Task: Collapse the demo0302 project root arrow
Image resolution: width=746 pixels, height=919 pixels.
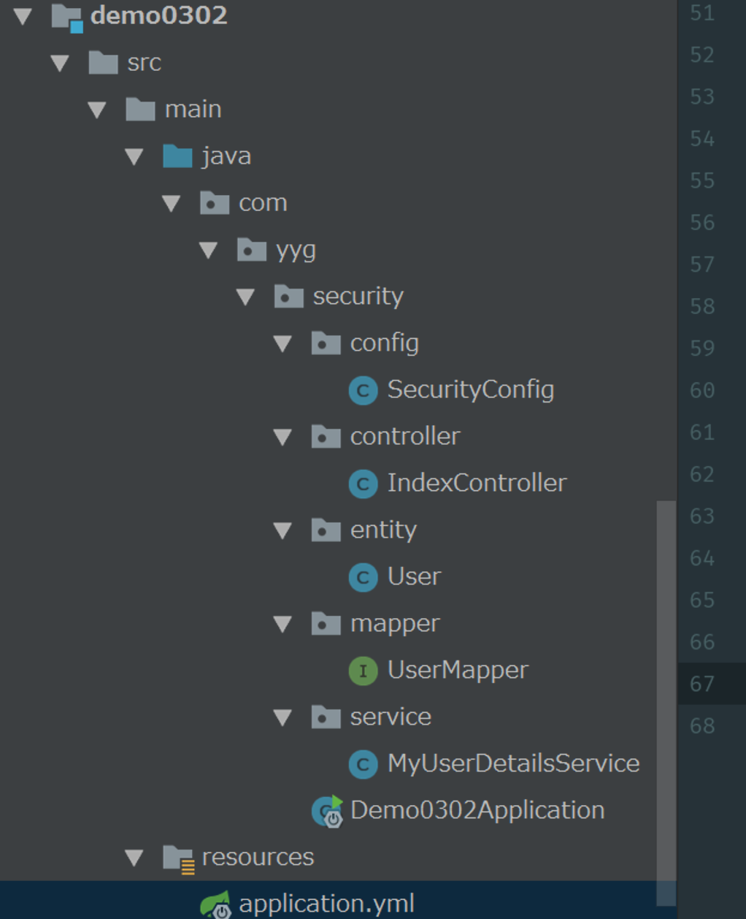Action: (23, 16)
